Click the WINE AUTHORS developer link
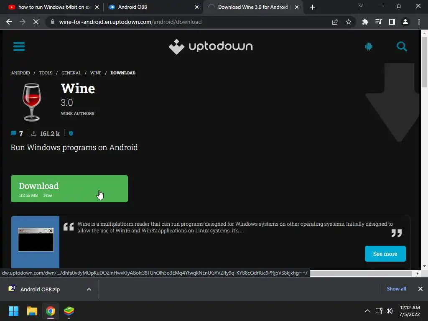 point(77,113)
